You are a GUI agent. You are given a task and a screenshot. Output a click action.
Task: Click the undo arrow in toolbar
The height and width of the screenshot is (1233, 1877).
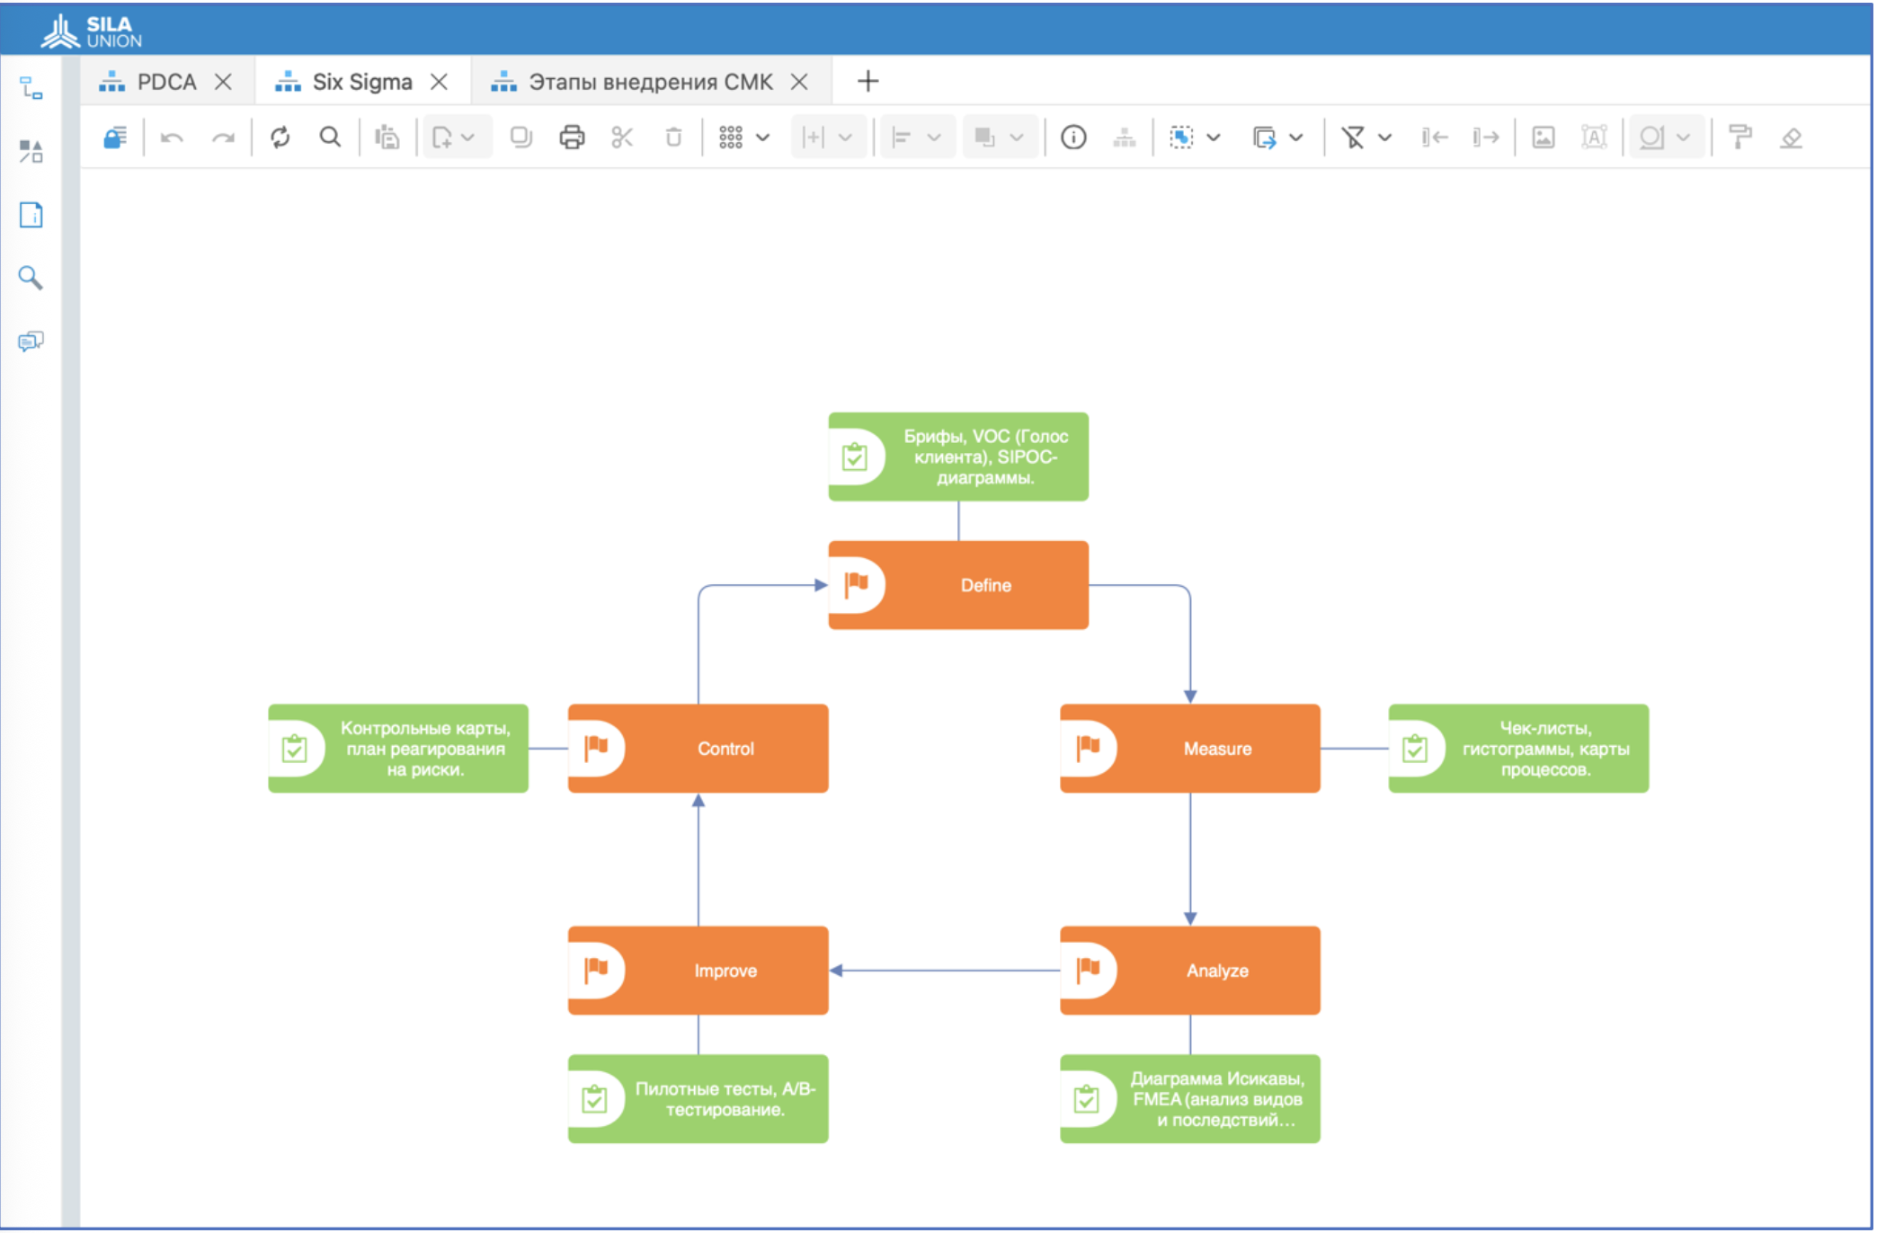[172, 137]
